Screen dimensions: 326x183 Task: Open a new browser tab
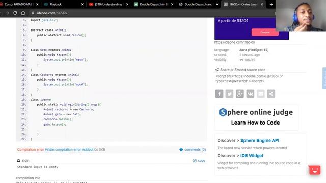click(x=271, y=4)
